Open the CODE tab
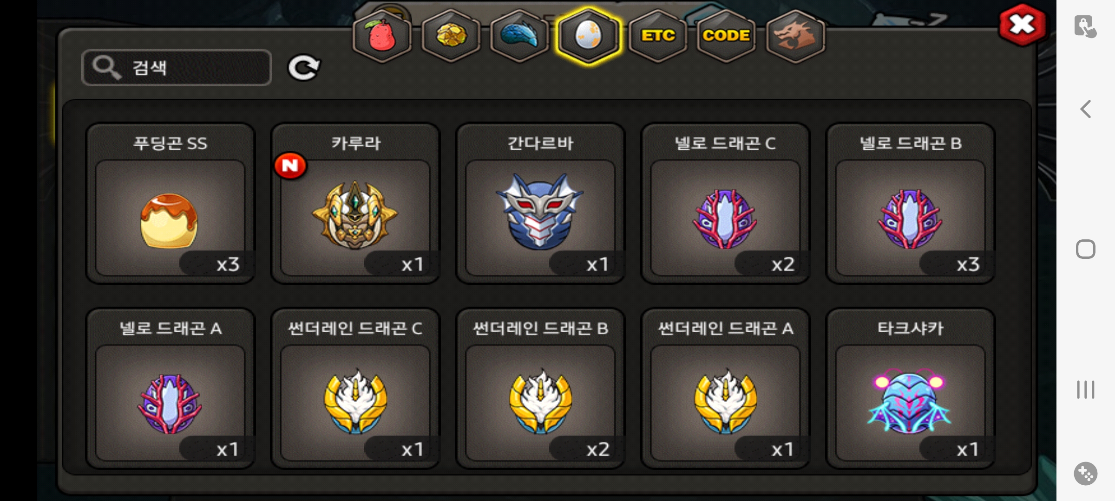The height and width of the screenshot is (501, 1115). tap(726, 36)
